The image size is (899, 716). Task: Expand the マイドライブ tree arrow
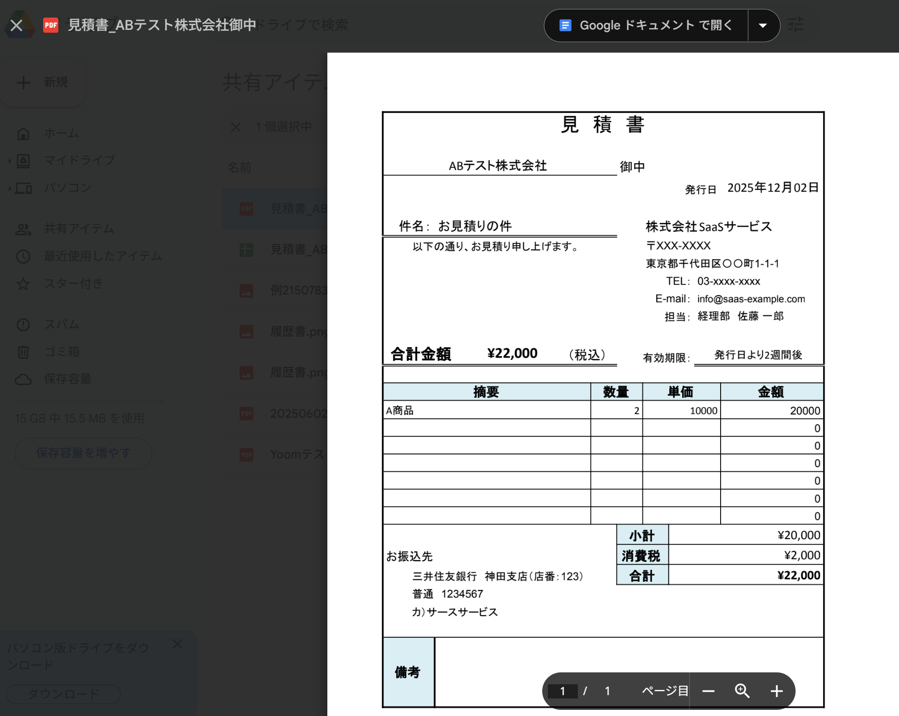(9, 161)
